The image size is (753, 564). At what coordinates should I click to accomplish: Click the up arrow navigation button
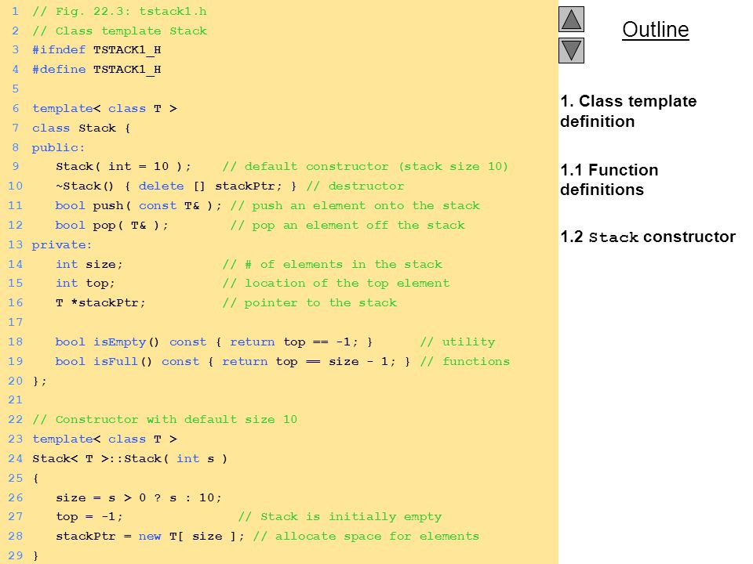pyautogui.click(x=571, y=19)
